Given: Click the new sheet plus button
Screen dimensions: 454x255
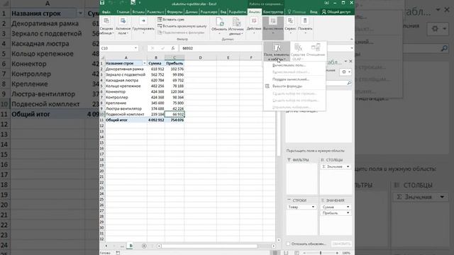Looking at the screenshot, I should click(x=144, y=246).
